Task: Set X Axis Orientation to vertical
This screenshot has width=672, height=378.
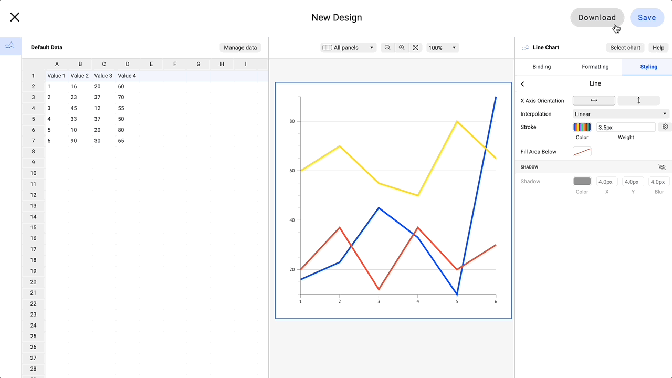Action: pyautogui.click(x=639, y=100)
